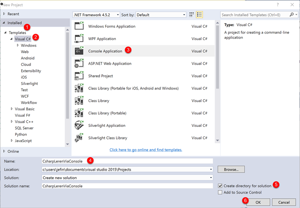
Task: Collapse the Installed section
Action: click(4, 23)
